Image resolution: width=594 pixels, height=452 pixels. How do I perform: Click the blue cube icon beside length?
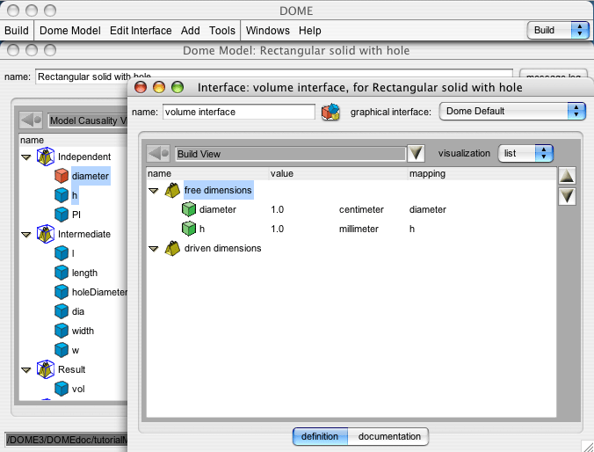pyautogui.click(x=62, y=273)
